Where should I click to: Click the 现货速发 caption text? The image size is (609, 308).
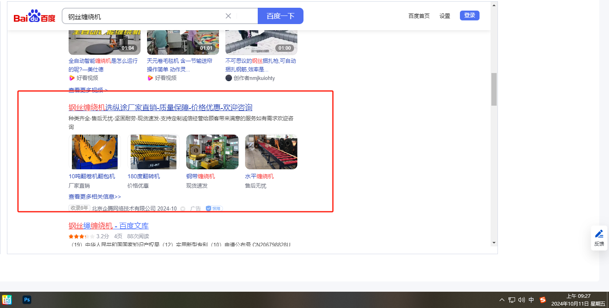click(197, 186)
